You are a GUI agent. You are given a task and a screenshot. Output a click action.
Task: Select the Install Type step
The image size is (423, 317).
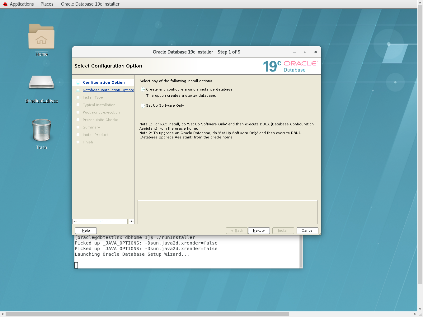pyautogui.click(x=93, y=97)
